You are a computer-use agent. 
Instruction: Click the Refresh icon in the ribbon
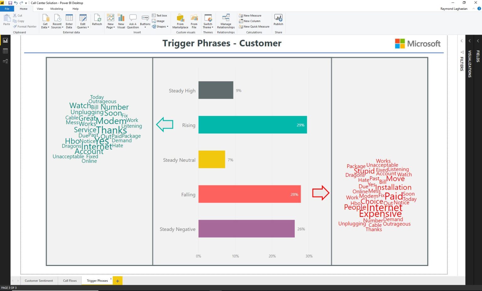coord(97,19)
